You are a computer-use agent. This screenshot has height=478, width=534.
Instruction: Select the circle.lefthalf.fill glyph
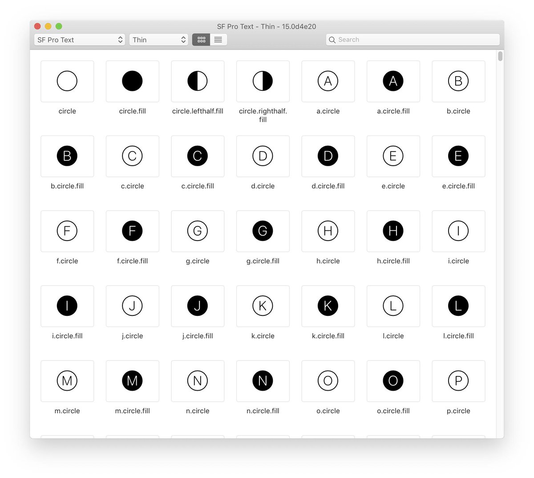pos(198,81)
